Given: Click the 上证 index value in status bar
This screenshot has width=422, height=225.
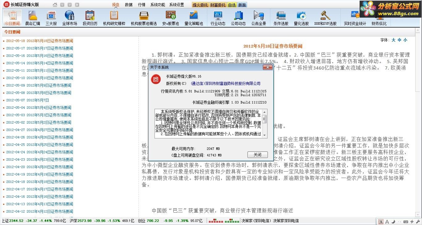Looking at the screenshot, I should (x=16, y=221).
